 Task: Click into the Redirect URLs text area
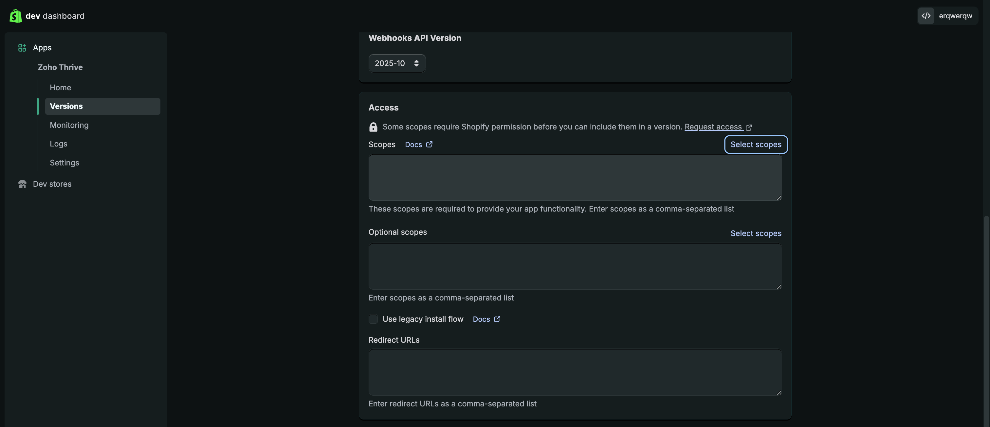point(575,372)
